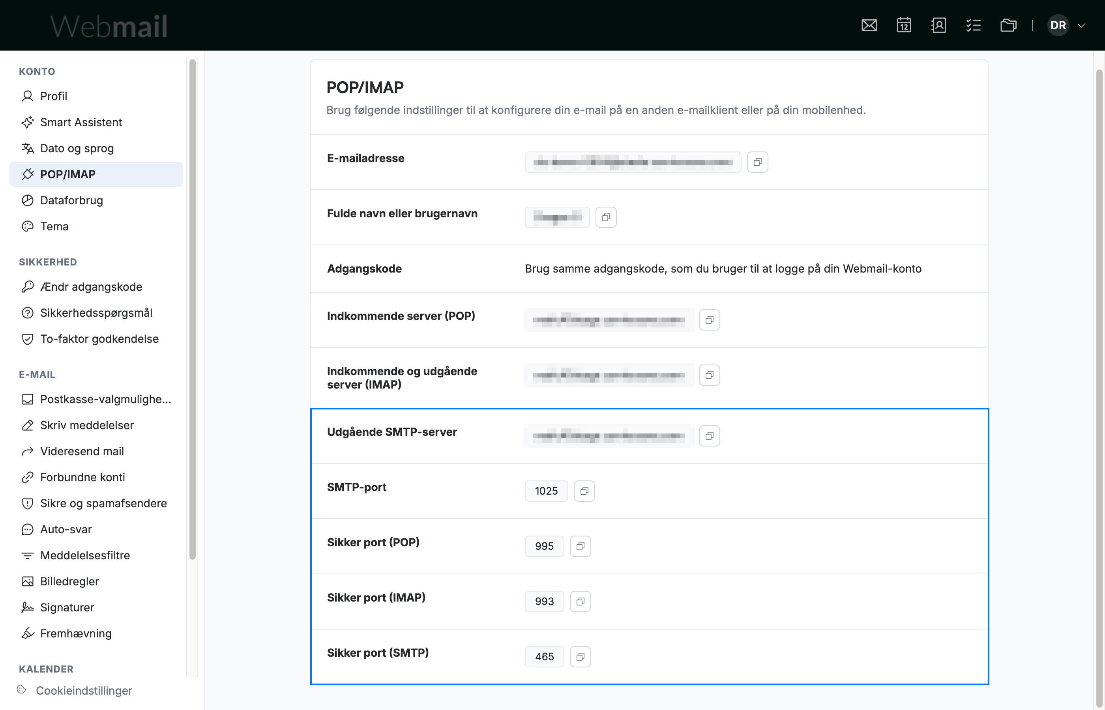Open Dataforbrug in the sidebar
This screenshot has height=710, width=1105.
96,200
